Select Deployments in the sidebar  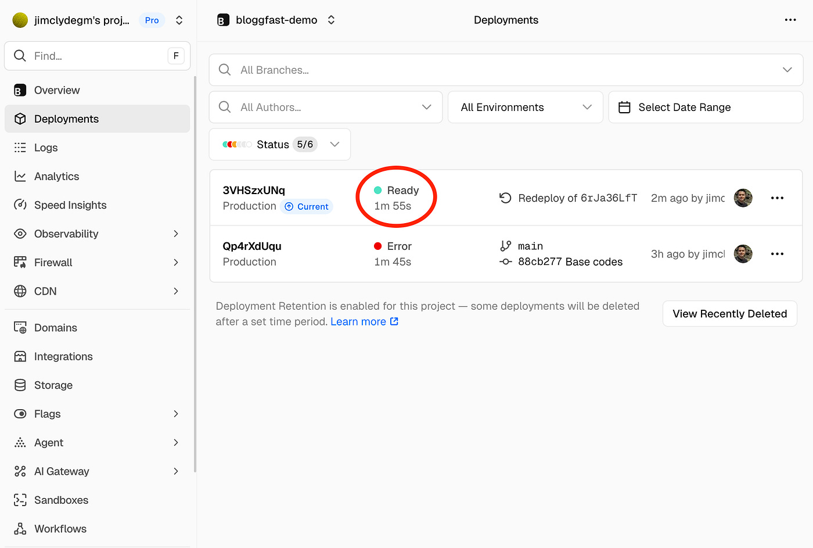[97, 119]
